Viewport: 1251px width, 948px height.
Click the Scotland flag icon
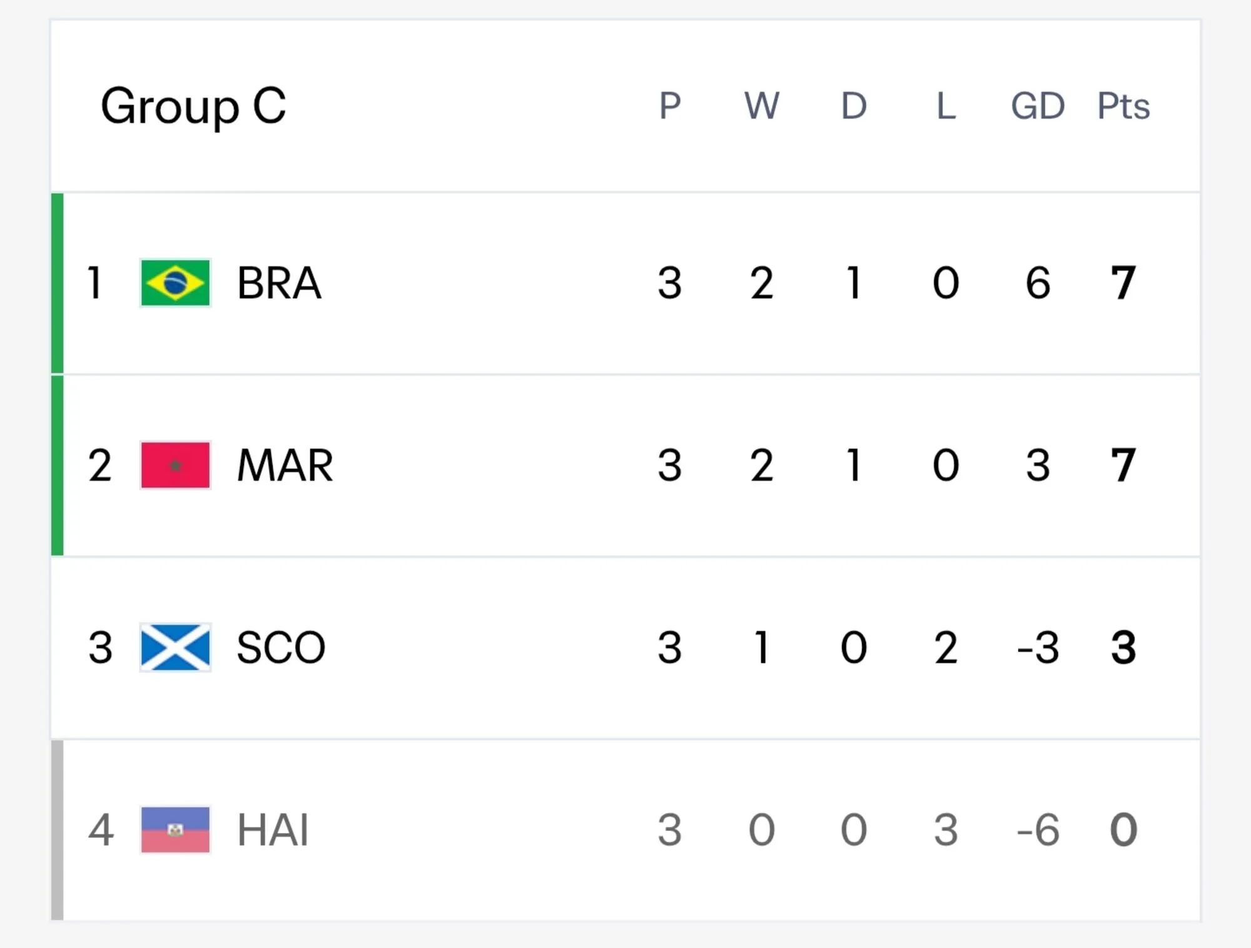pyautogui.click(x=175, y=647)
